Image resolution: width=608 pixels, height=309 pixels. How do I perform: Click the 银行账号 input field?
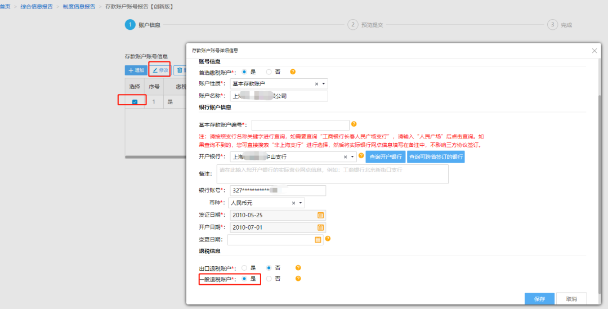pos(278,190)
